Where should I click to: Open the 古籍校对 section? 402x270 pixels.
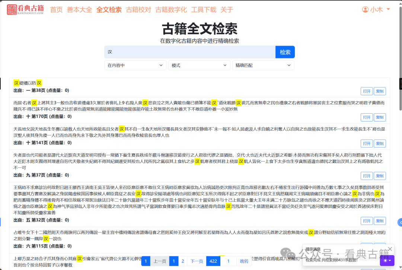coord(138,10)
